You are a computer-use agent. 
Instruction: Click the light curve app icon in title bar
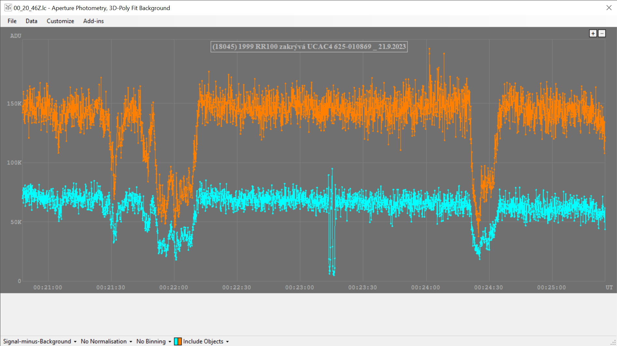tap(8, 7)
